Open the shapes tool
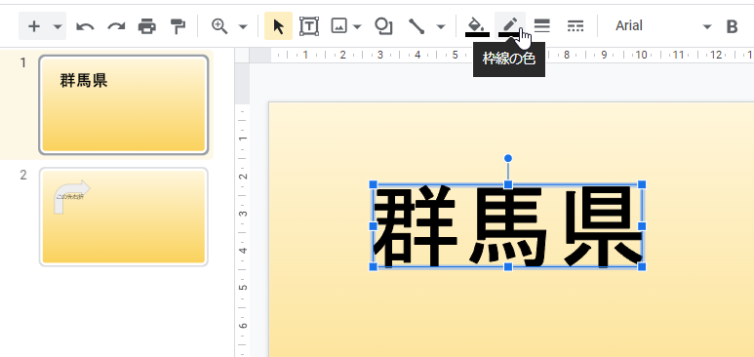The height and width of the screenshot is (357, 754). 383,26
